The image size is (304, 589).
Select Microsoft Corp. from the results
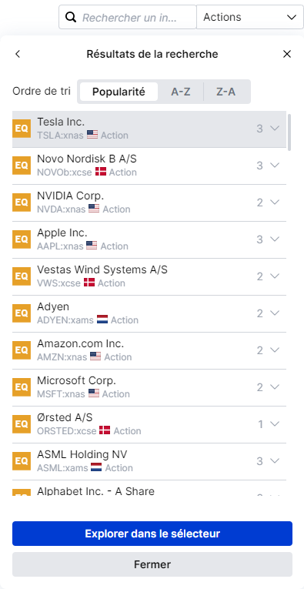pyautogui.click(x=149, y=387)
